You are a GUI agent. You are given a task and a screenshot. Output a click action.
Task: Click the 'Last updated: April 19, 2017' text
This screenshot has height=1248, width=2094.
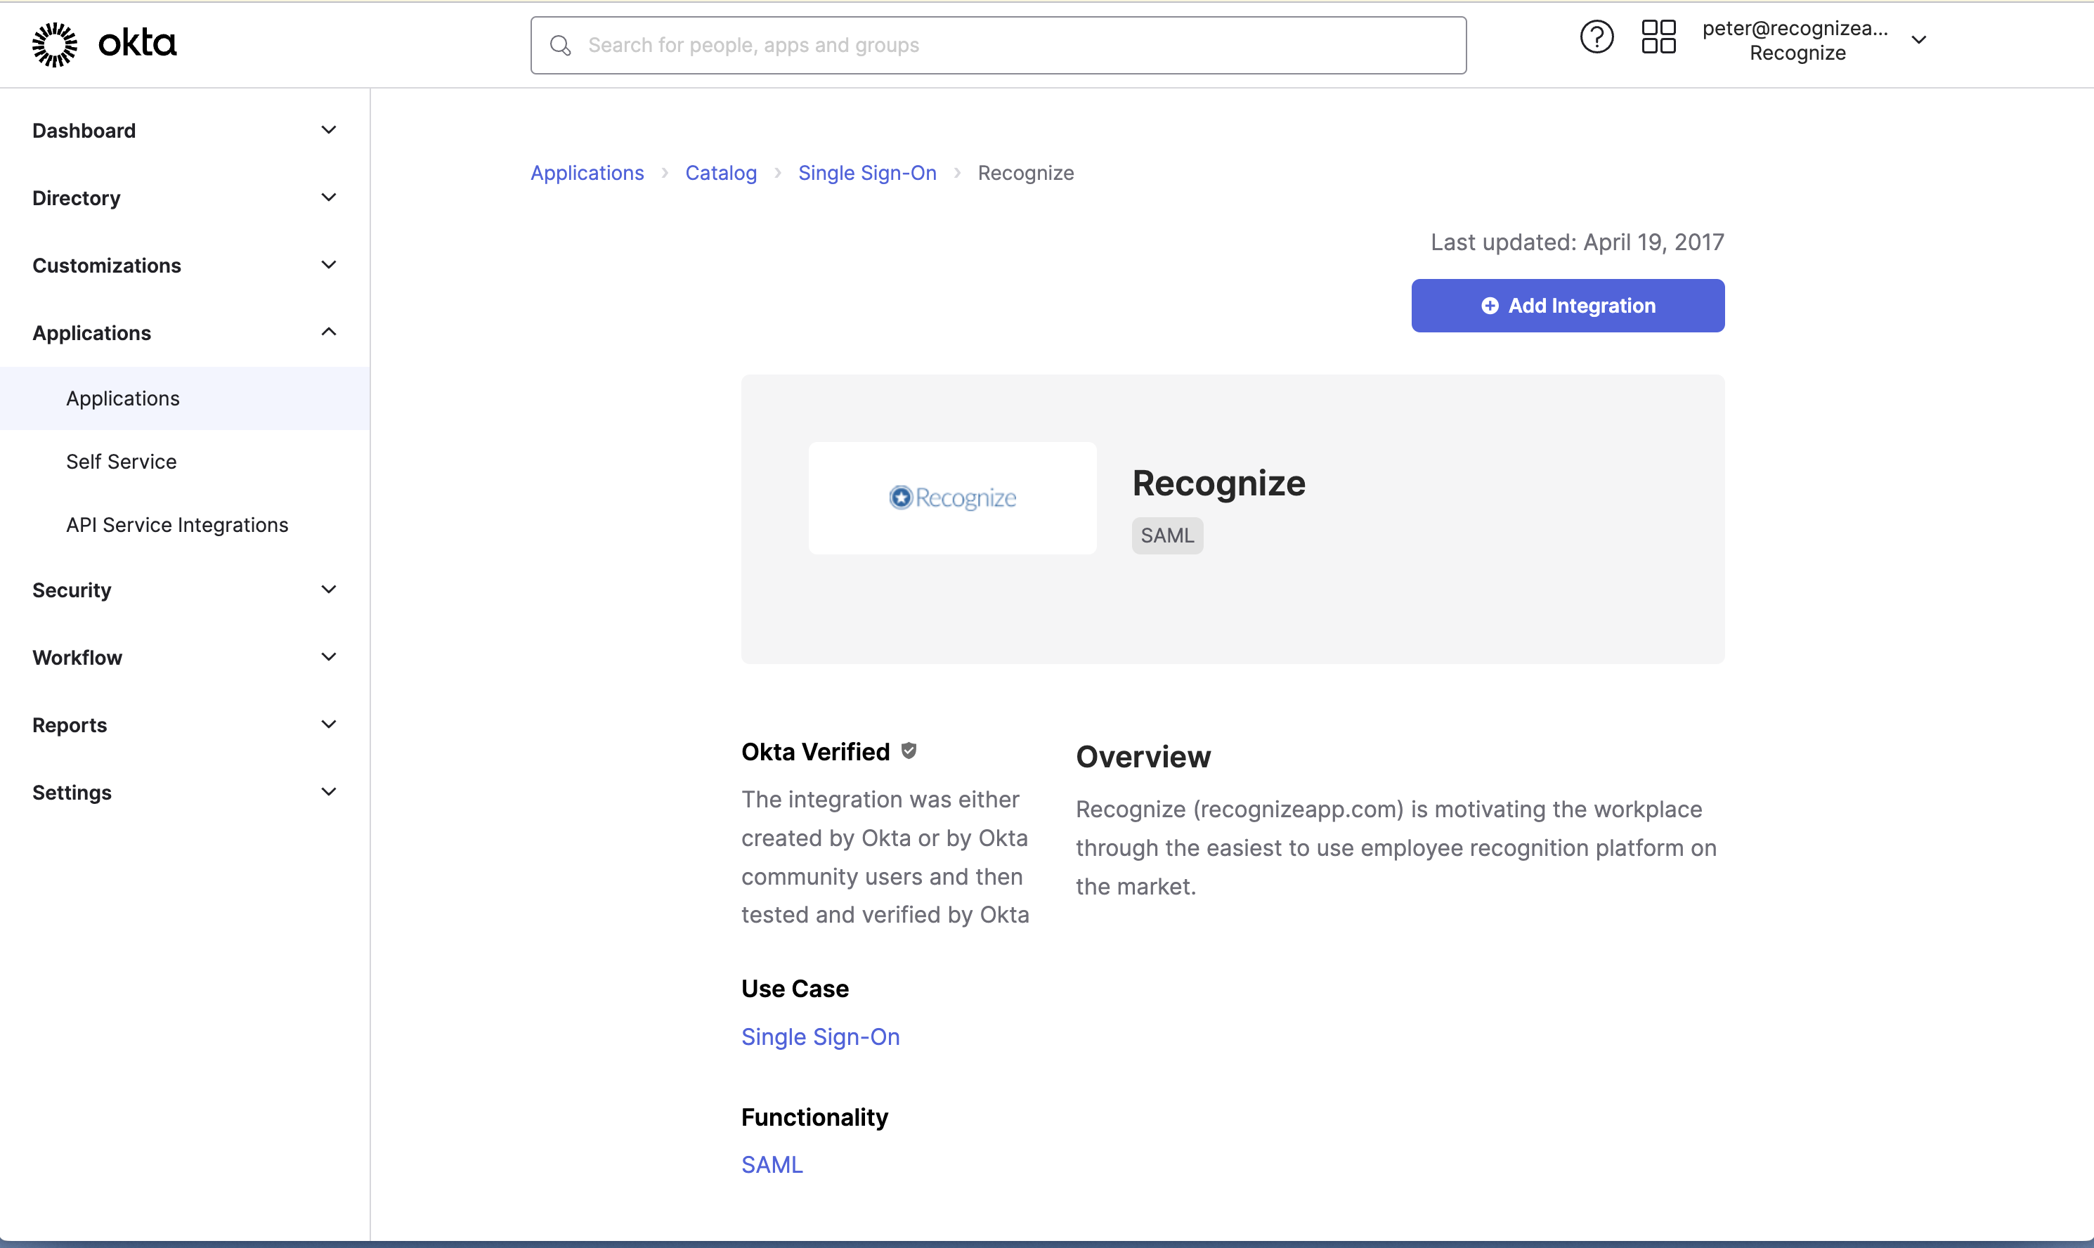[1578, 242]
